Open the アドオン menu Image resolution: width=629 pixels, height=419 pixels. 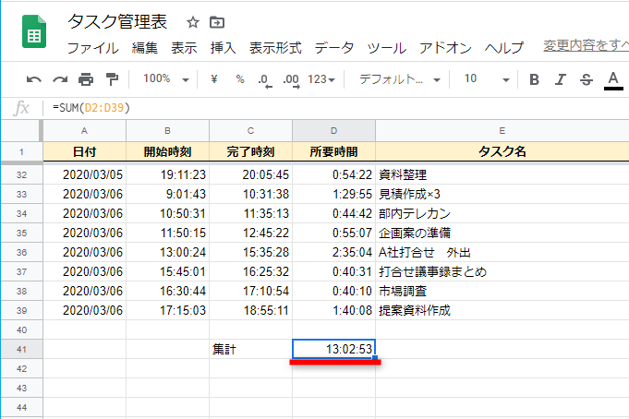click(x=446, y=48)
